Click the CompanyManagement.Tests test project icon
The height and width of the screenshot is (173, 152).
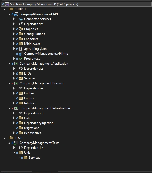click(16, 143)
